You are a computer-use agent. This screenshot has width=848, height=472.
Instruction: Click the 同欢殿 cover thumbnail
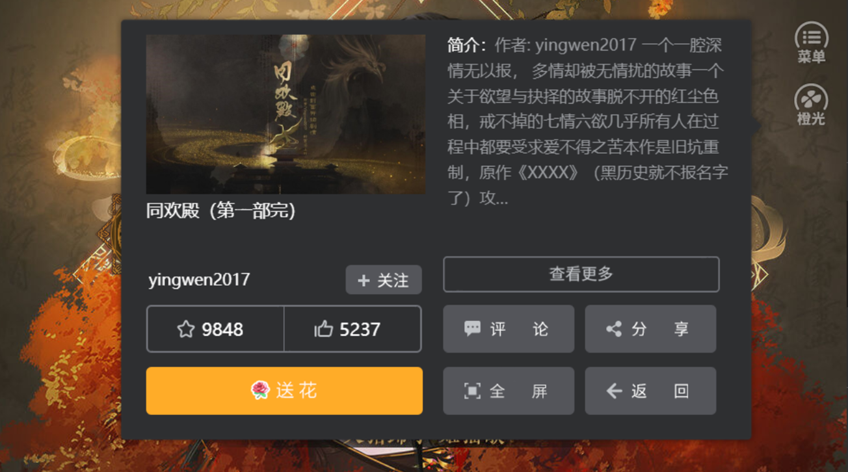pos(285,114)
